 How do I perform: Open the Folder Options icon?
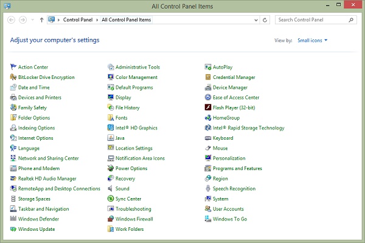(x=13, y=118)
